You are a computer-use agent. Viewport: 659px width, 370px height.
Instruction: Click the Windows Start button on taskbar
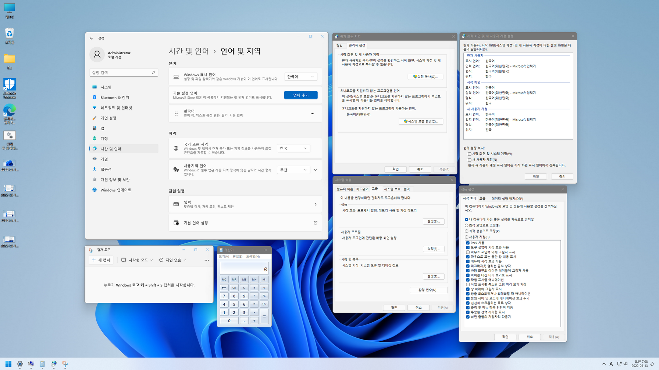8,364
